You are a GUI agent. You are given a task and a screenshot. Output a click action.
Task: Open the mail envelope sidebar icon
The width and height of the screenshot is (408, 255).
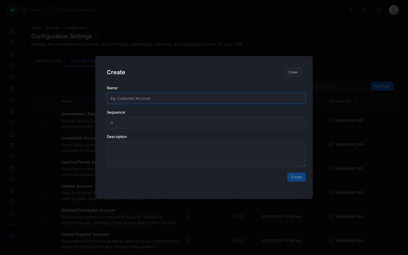click(x=12, y=179)
